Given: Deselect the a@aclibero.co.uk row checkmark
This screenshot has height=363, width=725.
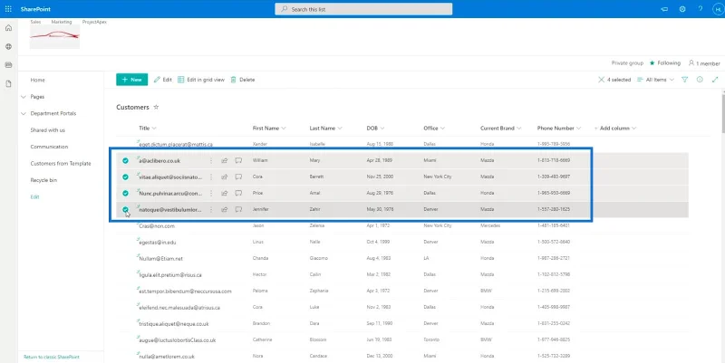Looking at the screenshot, I should coord(125,161).
